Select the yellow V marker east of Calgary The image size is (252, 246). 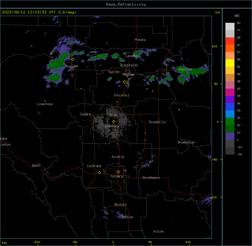coord(125,171)
